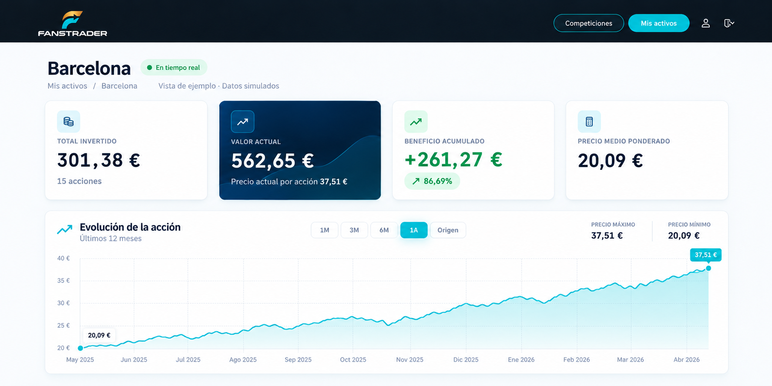
Task: Click the Precio máximo value
Action: coord(607,235)
